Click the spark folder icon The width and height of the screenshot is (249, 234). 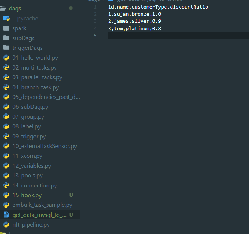pos(6,28)
